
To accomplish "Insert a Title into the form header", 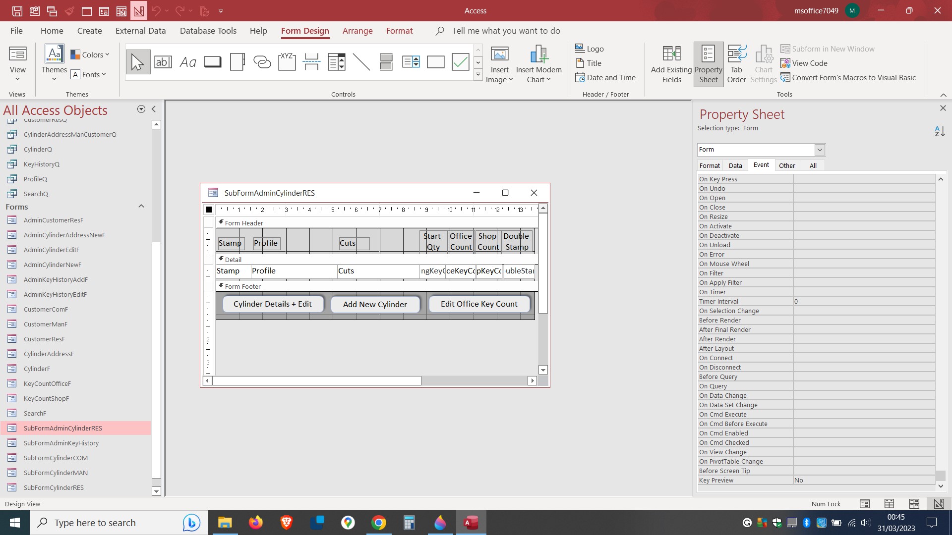I will 590,63.
